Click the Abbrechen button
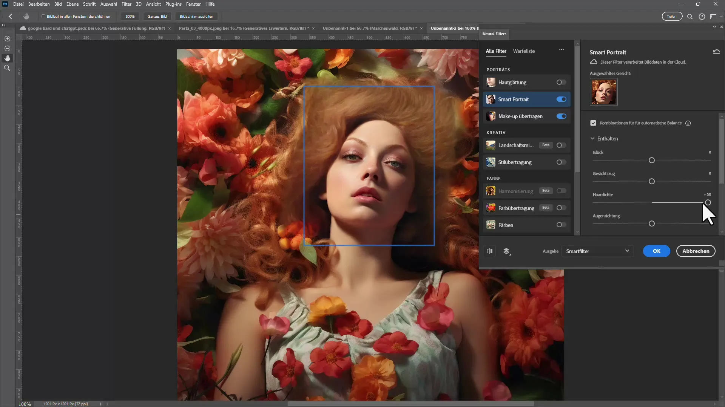This screenshot has width=725, height=407. click(696, 251)
